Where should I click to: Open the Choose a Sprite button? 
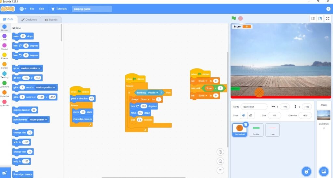(x=305, y=171)
